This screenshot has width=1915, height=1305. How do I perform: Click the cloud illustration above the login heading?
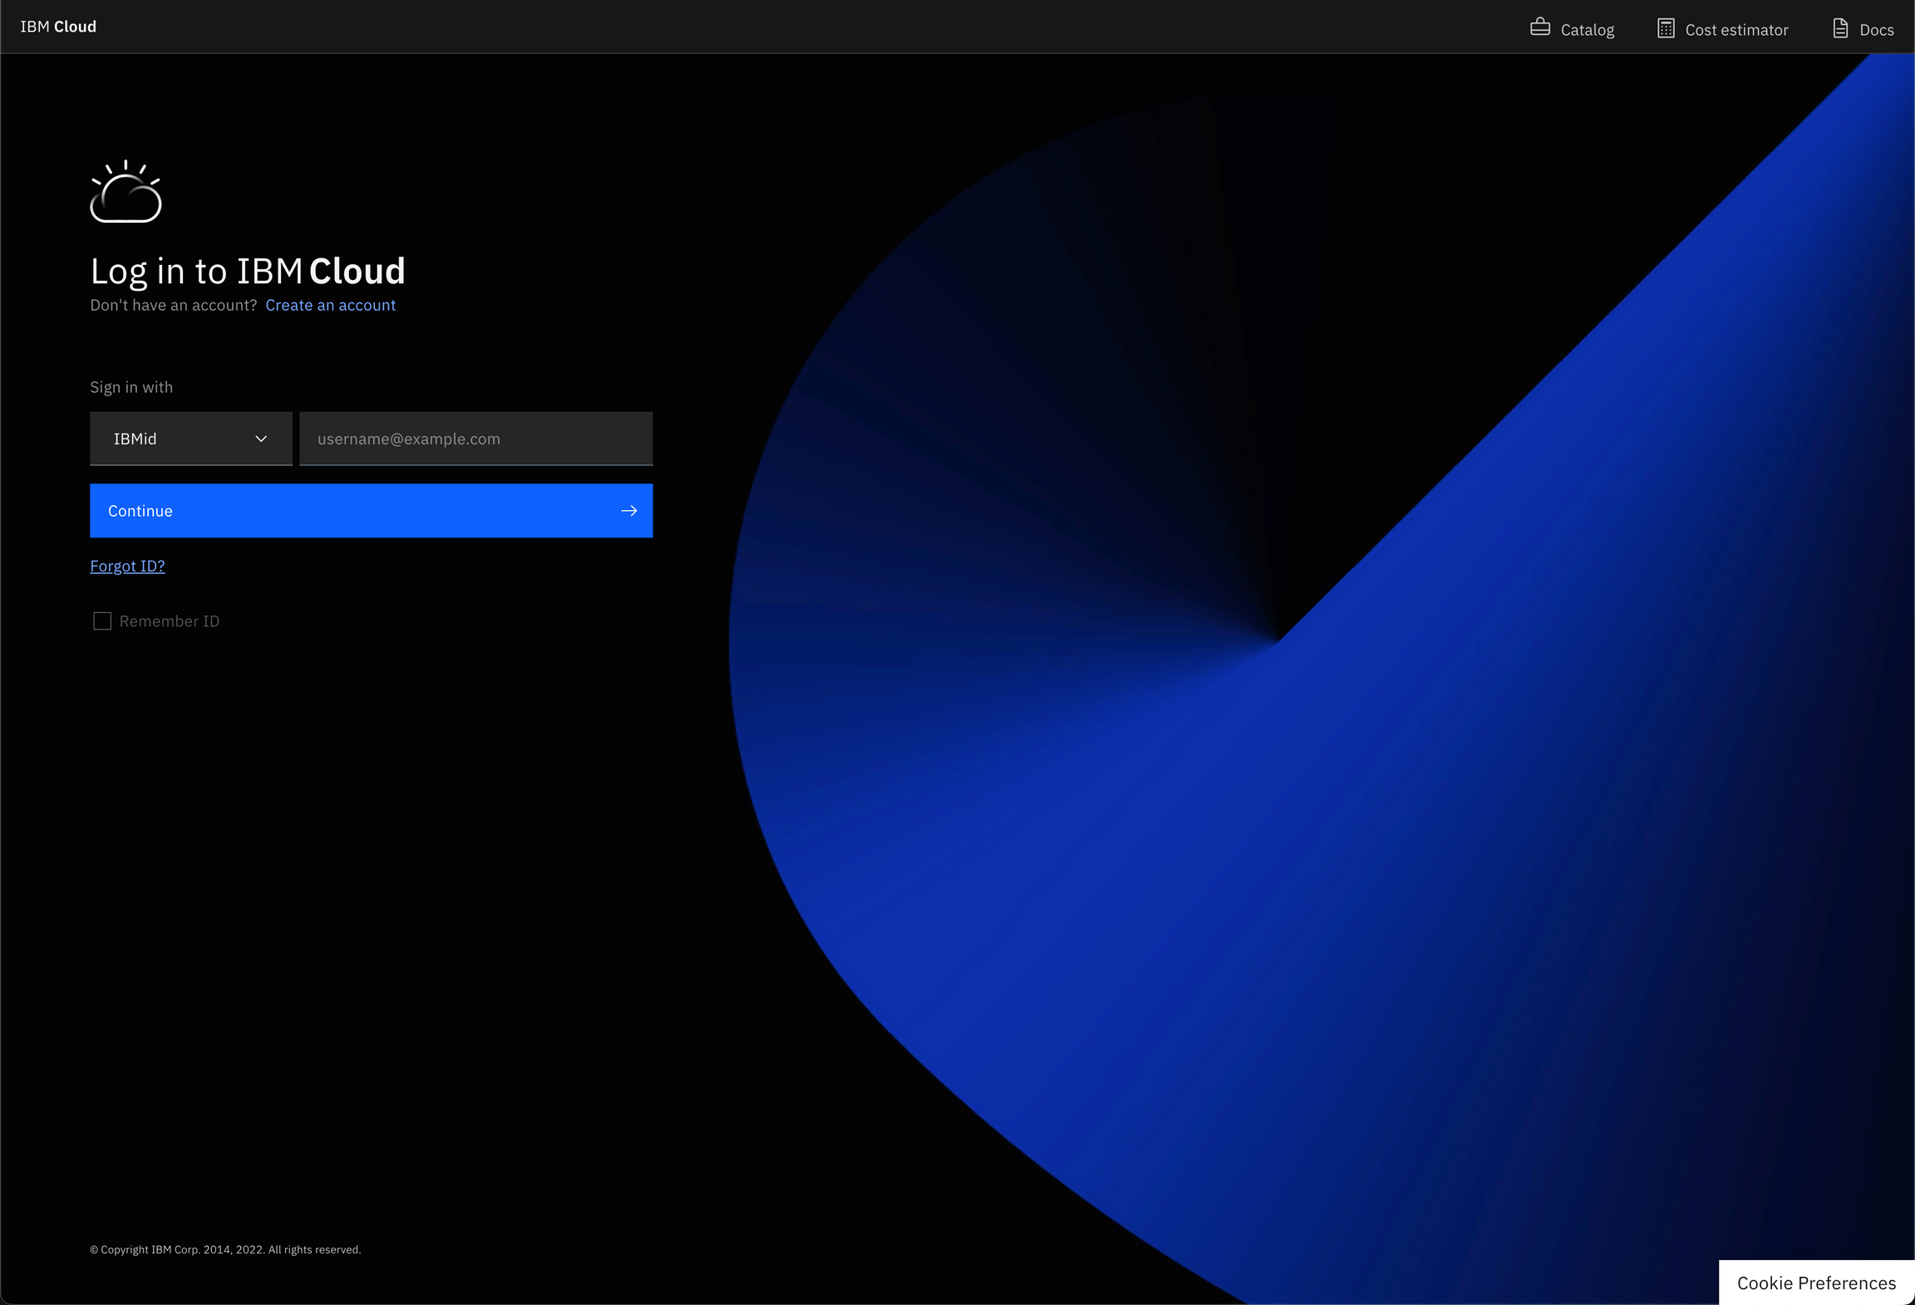[126, 193]
